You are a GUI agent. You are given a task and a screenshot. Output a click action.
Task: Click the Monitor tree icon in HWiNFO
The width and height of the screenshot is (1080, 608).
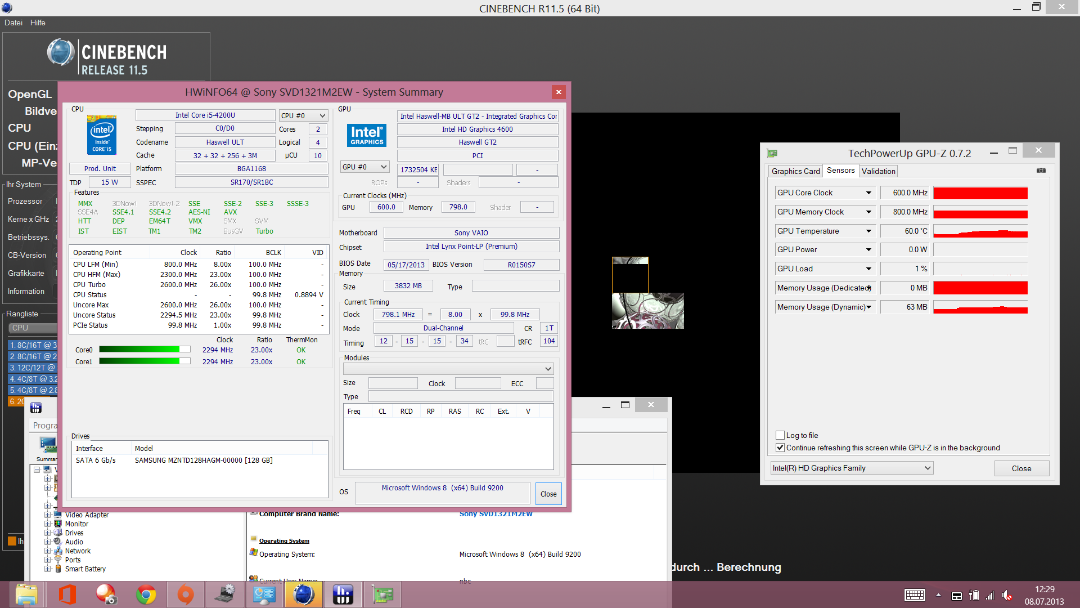coord(58,524)
